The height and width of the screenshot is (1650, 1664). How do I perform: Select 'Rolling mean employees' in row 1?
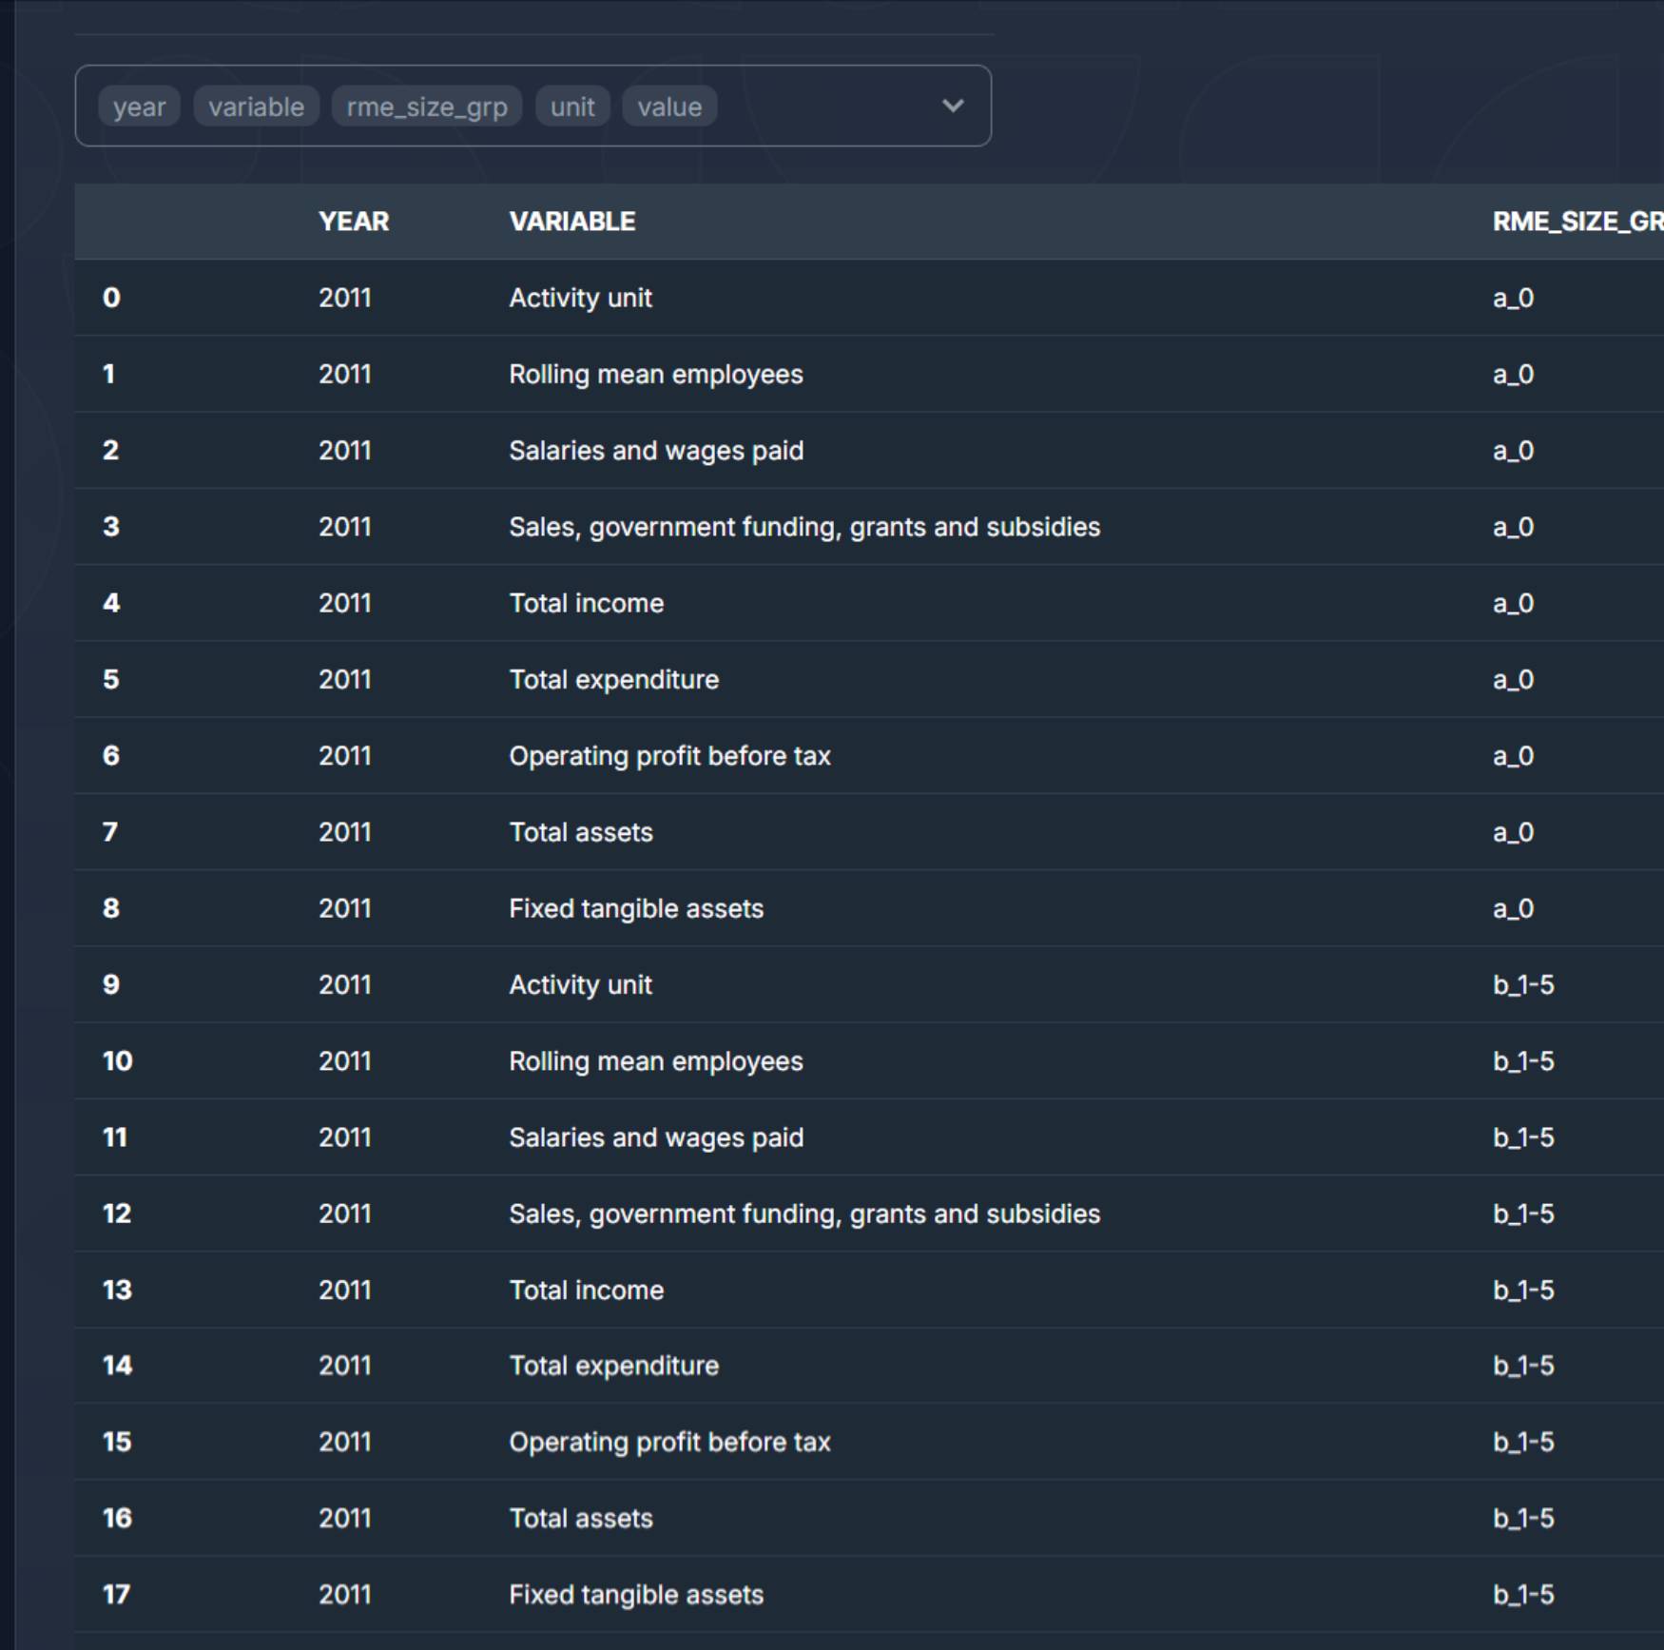(x=656, y=375)
